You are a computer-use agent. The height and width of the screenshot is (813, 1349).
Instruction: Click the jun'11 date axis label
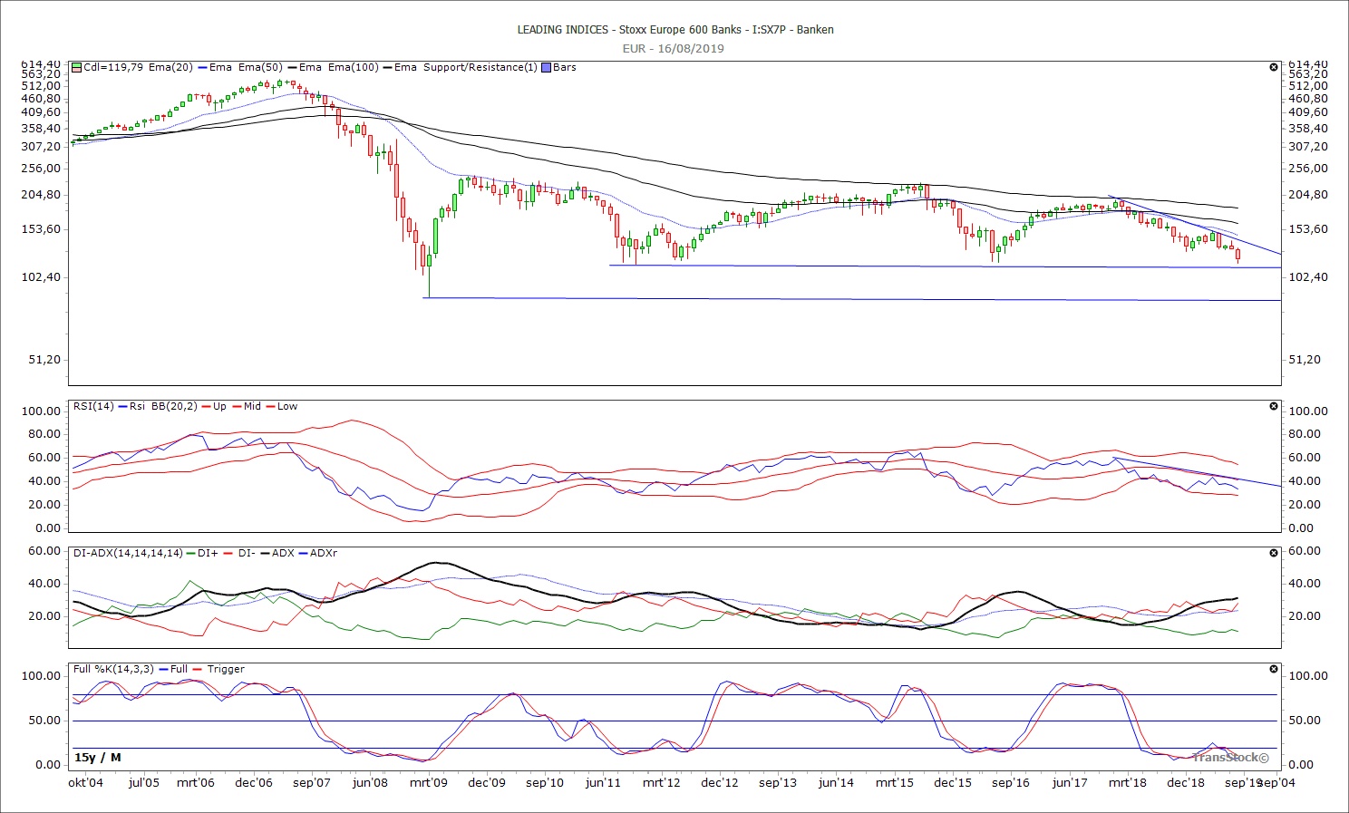603,783
